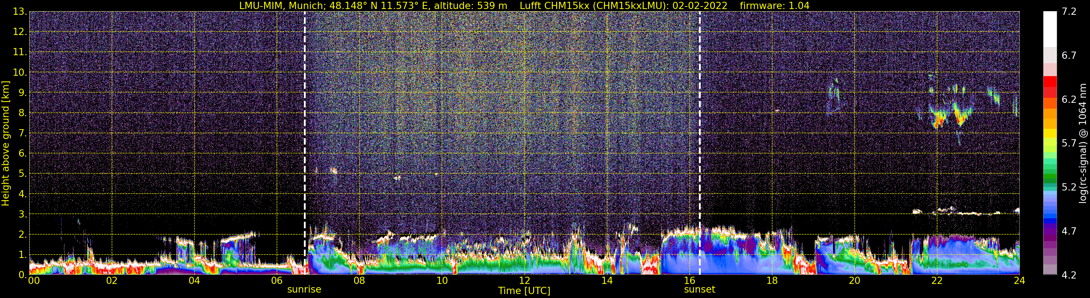
Task: Click the '13.' tick on the height axis
Action: [20, 12]
